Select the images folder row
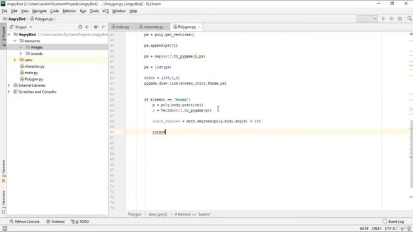413x232 pixels. [57, 47]
